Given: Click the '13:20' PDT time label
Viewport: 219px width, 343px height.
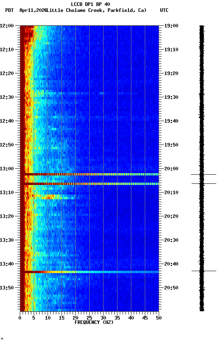Looking at the screenshot, I should click(7, 217).
